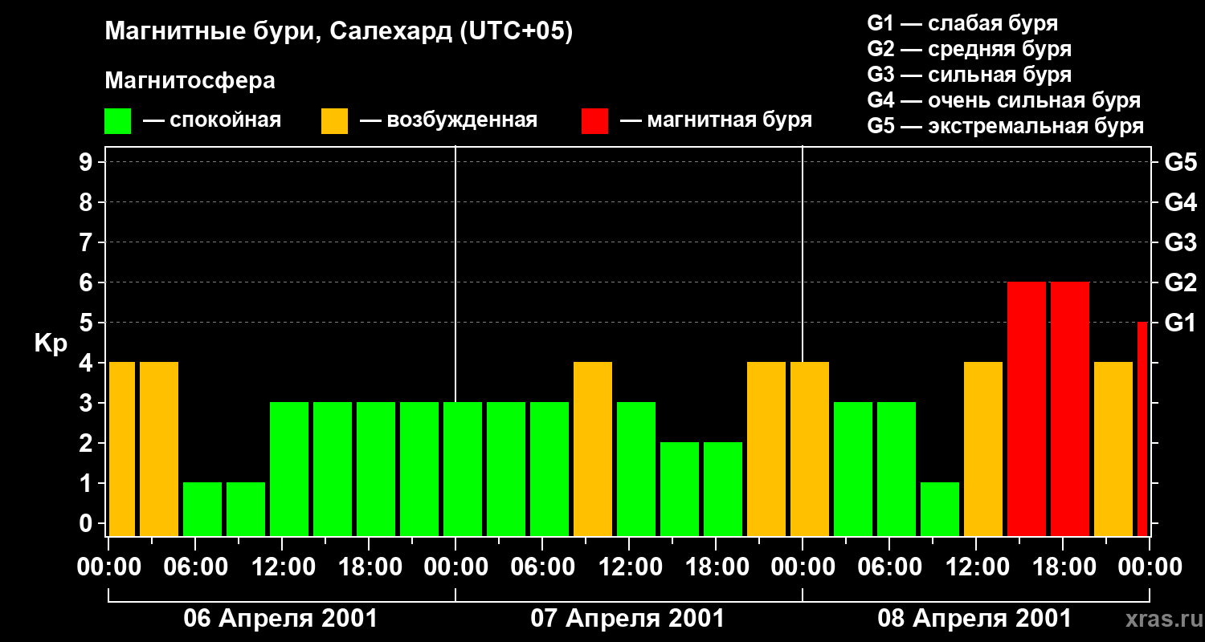Click the red 'магнитная буря' legend swatch
The width and height of the screenshot is (1205, 642).
594,120
